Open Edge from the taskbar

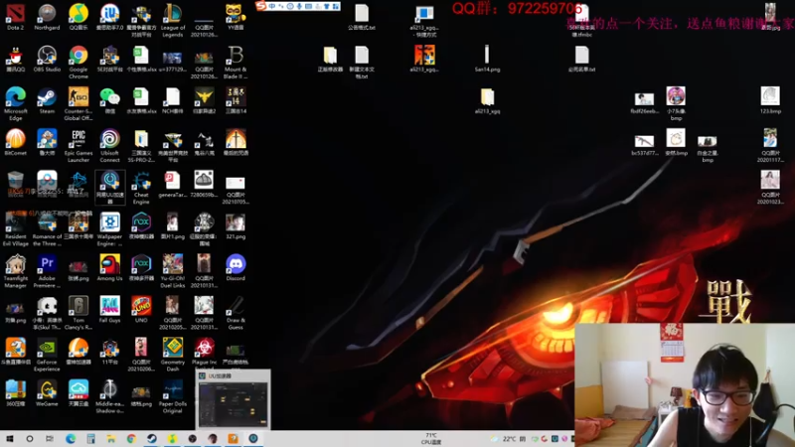click(x=71, y=439)
